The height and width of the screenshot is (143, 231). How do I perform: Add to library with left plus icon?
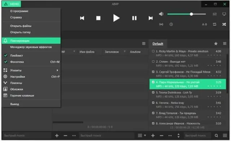tap(57, 136)
